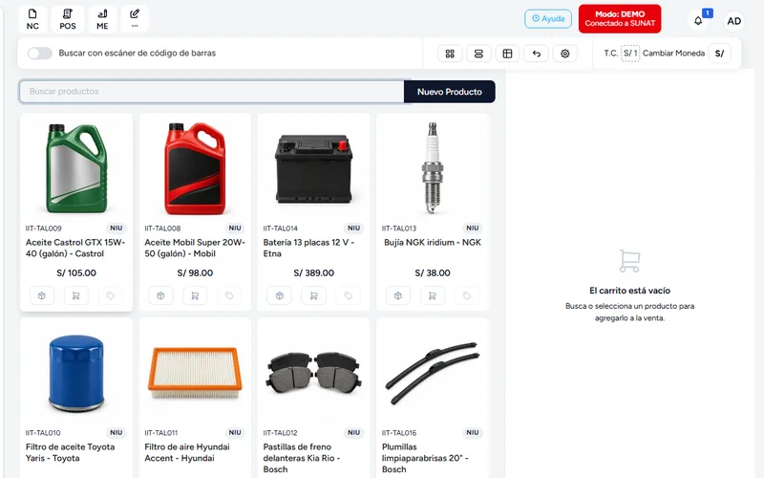
Task: Click the Ayuda help button
Action: click(x=548, y=19)
